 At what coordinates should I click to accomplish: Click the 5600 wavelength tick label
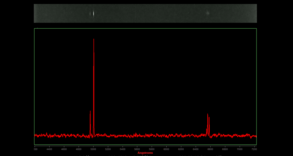[x=137, y=149]
